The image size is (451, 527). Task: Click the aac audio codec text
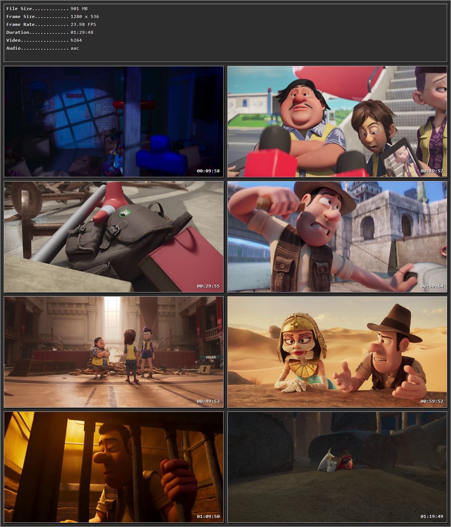click(74, 48)
